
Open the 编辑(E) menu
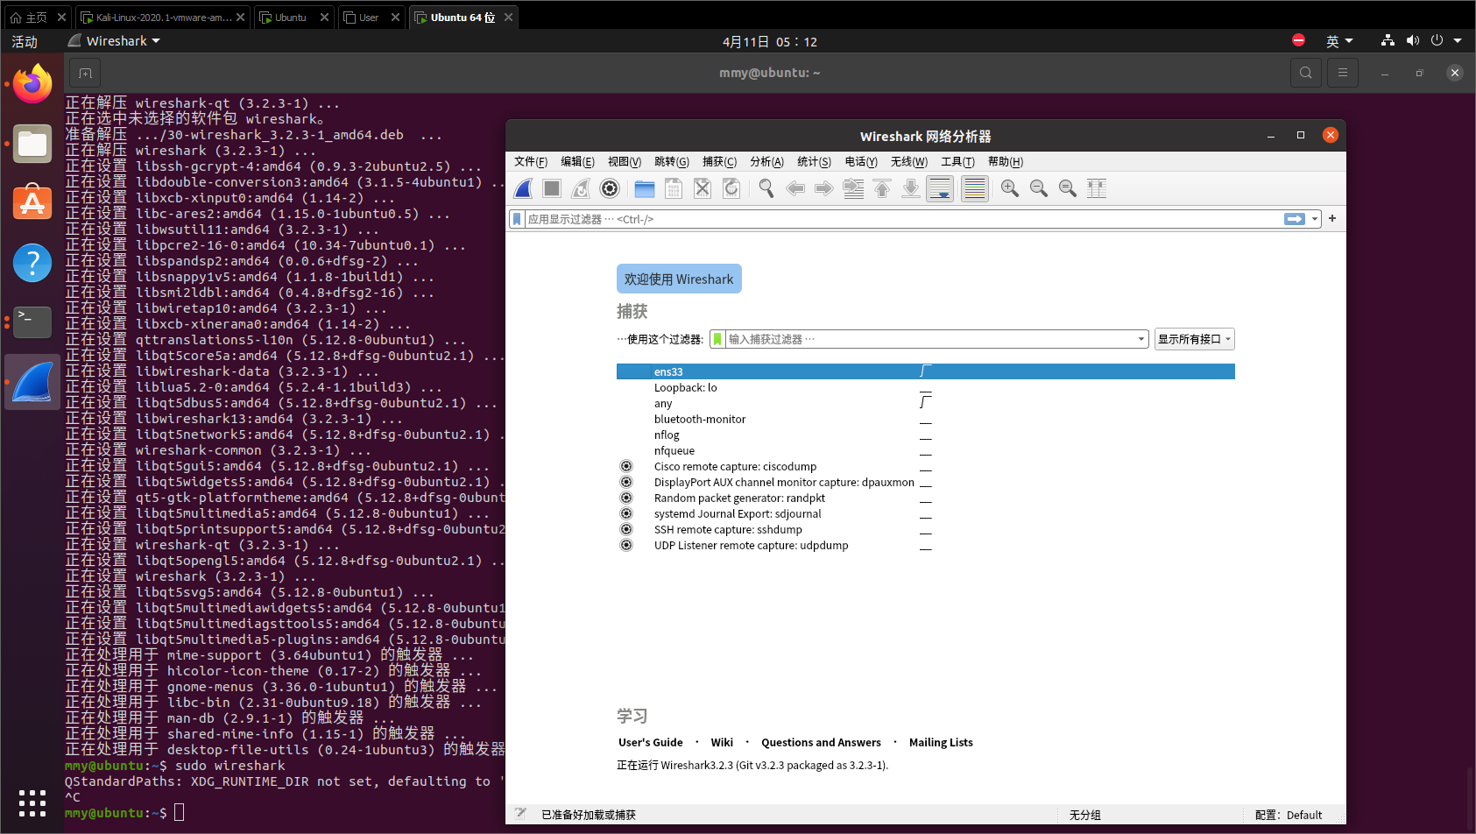coord(577,161)
